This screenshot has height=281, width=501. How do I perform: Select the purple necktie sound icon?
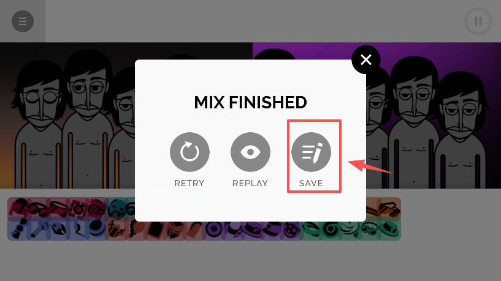[234, 230]
